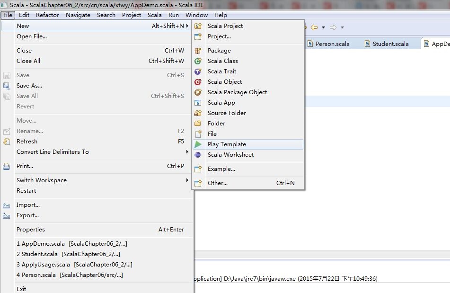Click the Scala Worksheet globe icon
This screenshot has height=293, width=450.
(x=198, y=155)
